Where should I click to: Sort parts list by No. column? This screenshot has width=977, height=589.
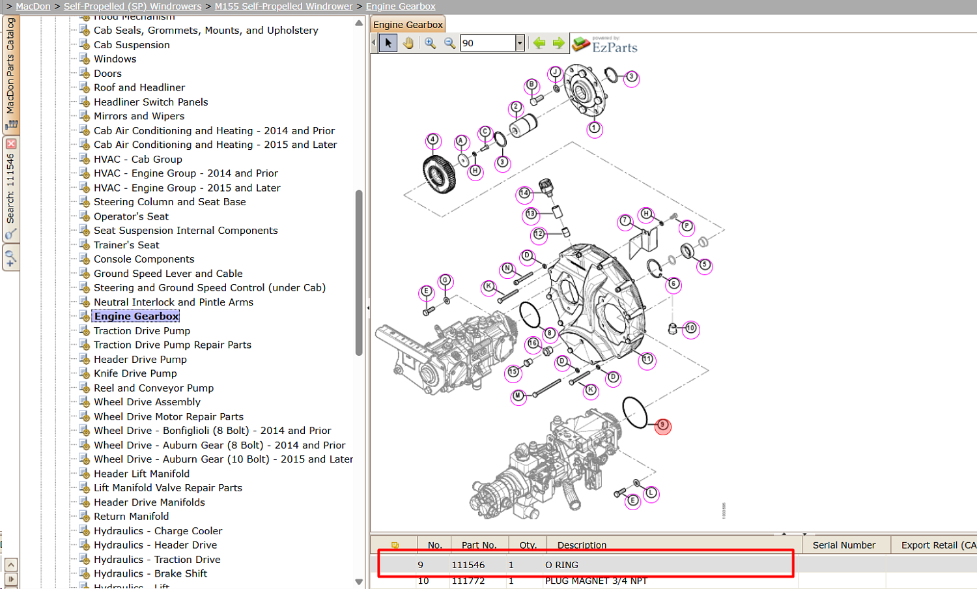pos(435,545)
